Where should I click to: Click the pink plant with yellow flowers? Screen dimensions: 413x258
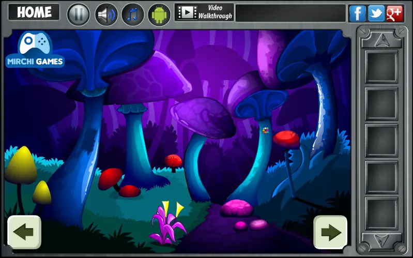(x=167, y=223)
